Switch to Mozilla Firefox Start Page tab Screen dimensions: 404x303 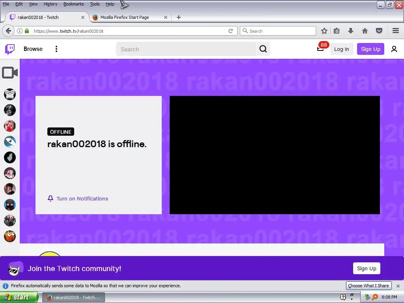point(130,17)
